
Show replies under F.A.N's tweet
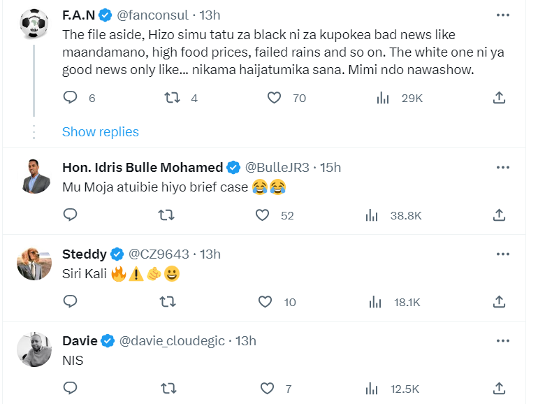(x=100, y=131)
